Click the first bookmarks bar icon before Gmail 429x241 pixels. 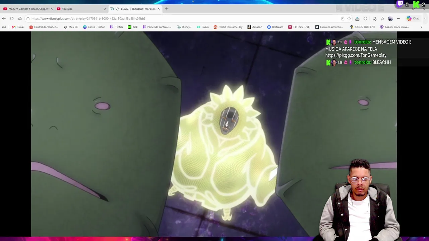point(4,27)
